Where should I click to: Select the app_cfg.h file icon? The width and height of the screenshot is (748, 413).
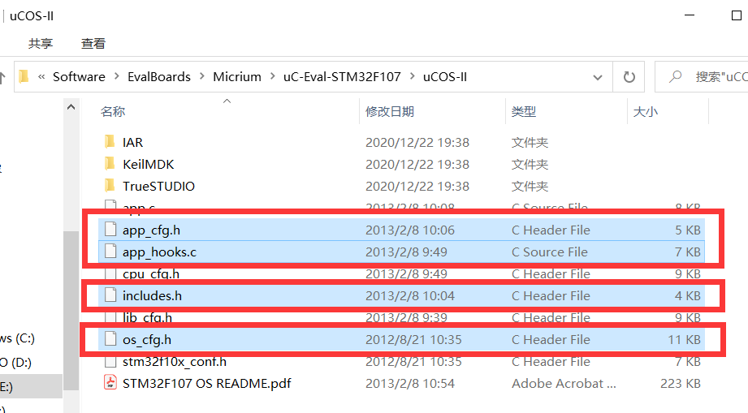pyautogui.click(x=110, y=229)
